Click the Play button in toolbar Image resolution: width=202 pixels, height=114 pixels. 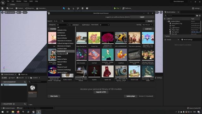coord(116,8)
